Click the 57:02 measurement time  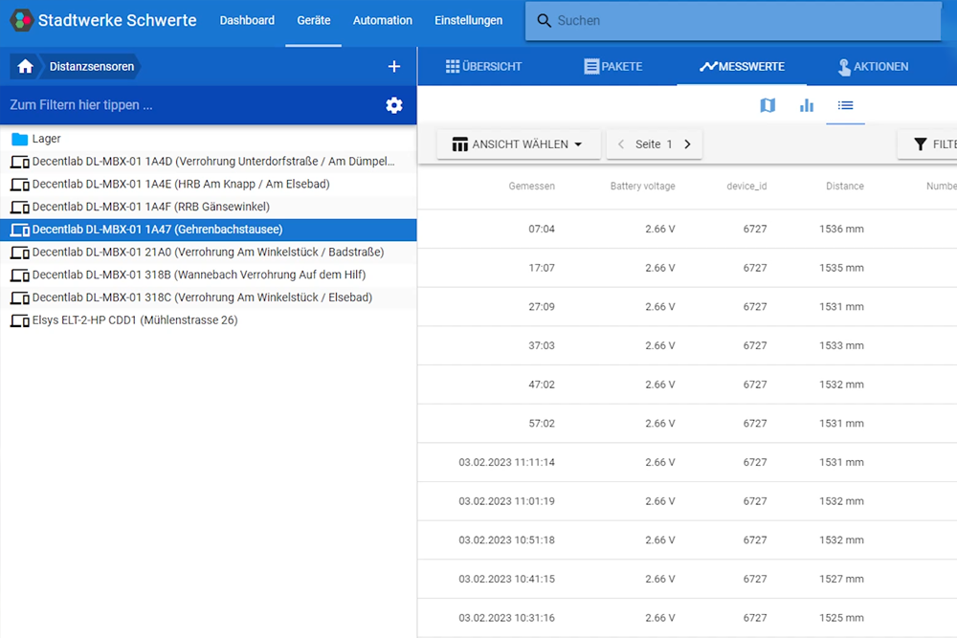(542, 424)
